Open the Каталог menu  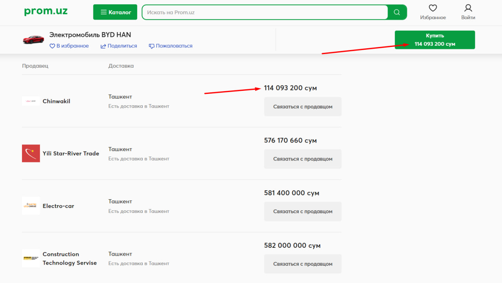coord(115,12)
